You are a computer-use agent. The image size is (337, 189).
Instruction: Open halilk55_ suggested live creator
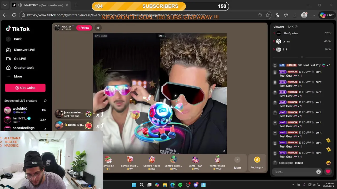click(25, 120)
